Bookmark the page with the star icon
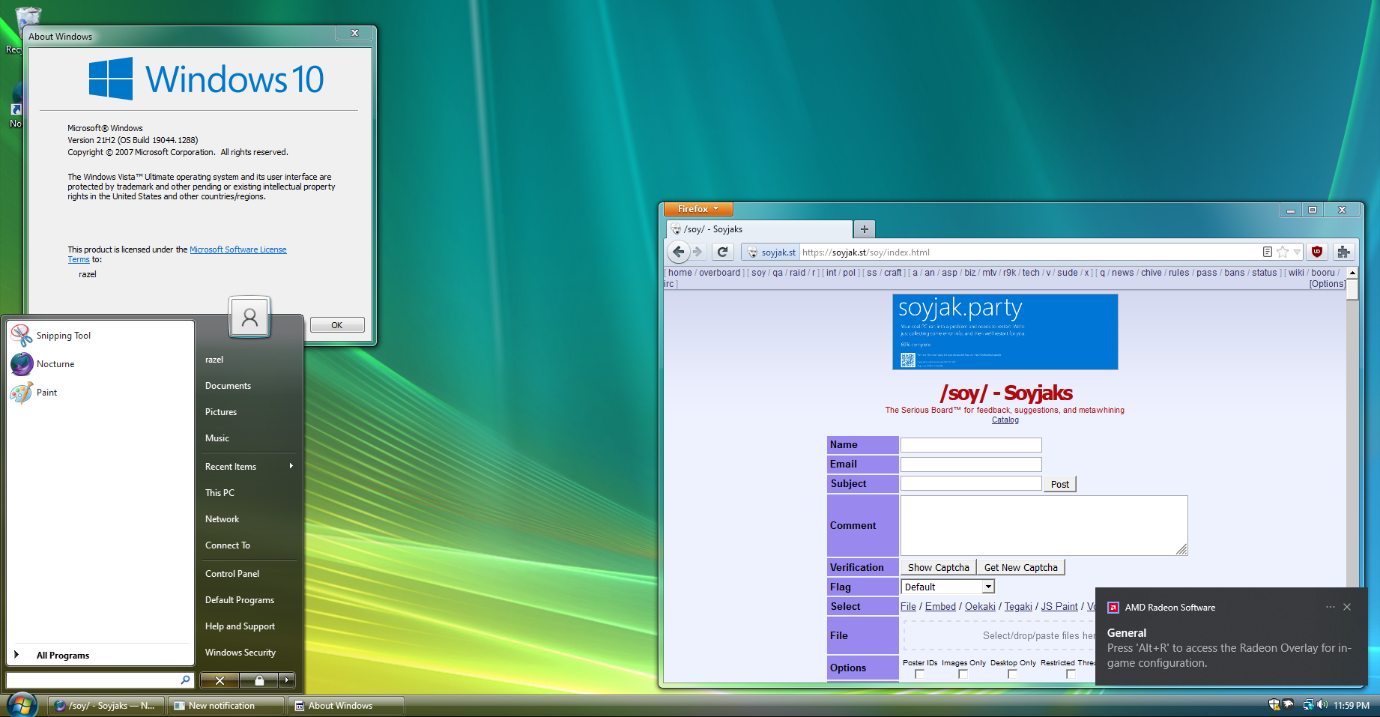 click(1283, 252)
